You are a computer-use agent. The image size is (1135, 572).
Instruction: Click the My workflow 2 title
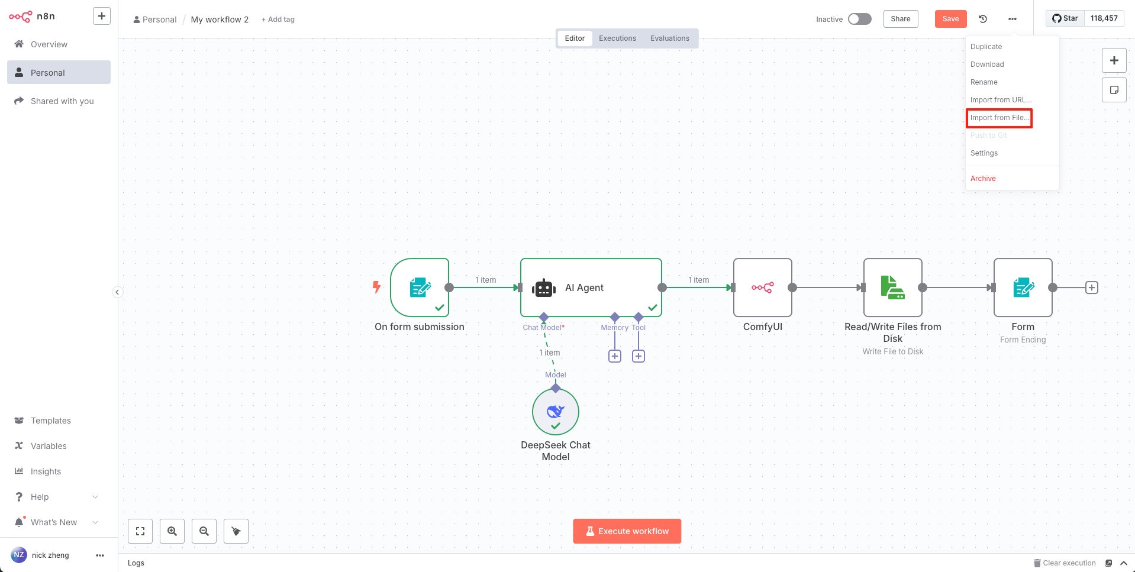pyautogui.click(x=220, y=20)
